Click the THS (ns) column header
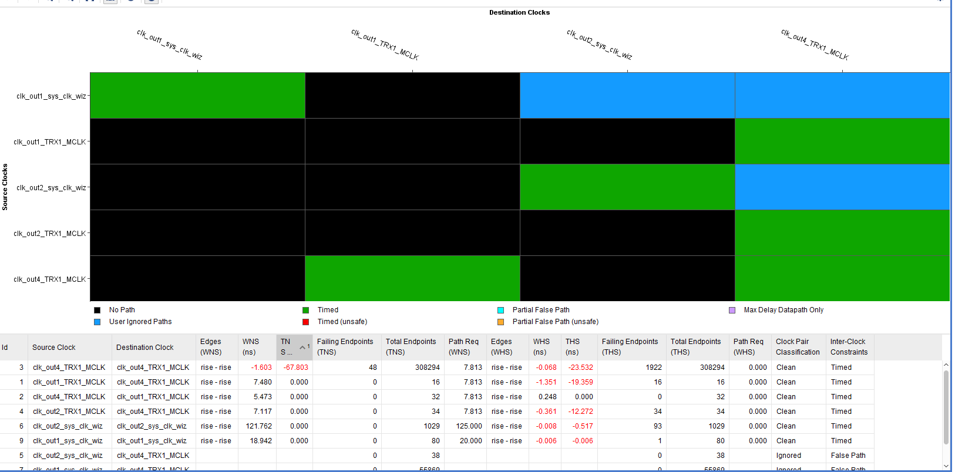Image resolution: width=955 pixels, height=472 pixels. [x=579, y=347]
